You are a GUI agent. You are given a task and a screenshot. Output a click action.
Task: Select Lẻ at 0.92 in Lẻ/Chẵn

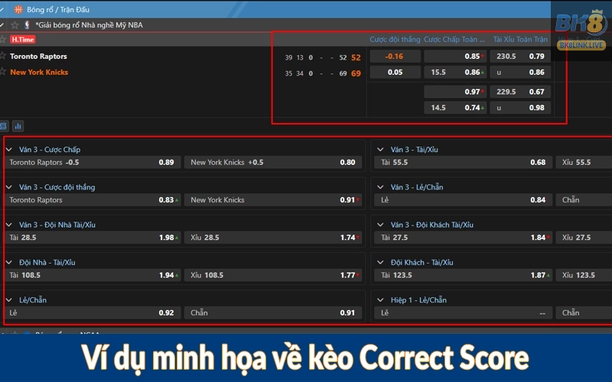click(x=92, y=312)
